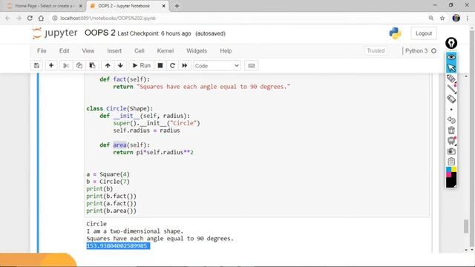
Task: Save and checkpoint the notebook
Action: click(36, 66)
